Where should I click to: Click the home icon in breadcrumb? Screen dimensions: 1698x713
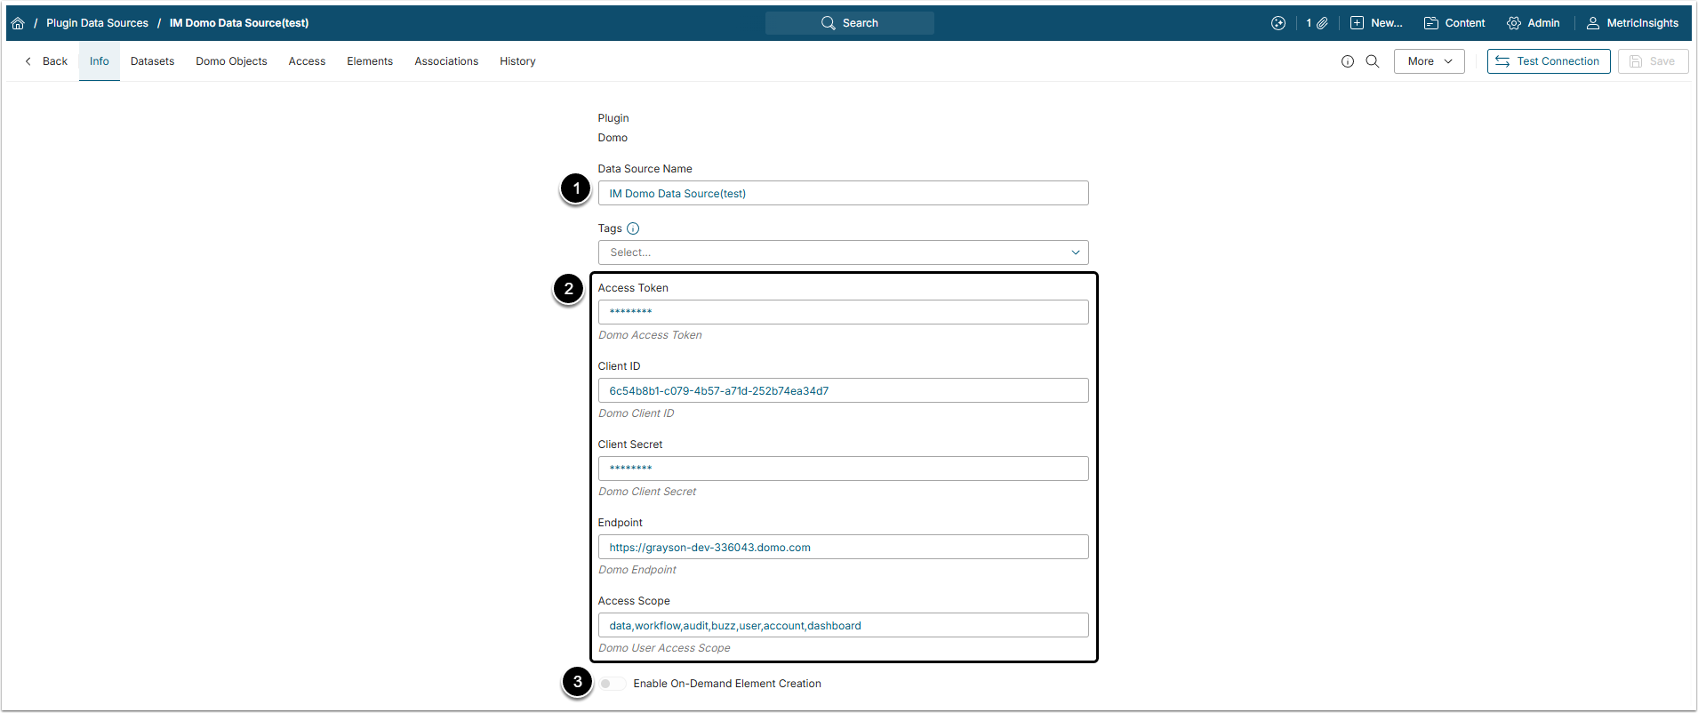click(18, 23)
